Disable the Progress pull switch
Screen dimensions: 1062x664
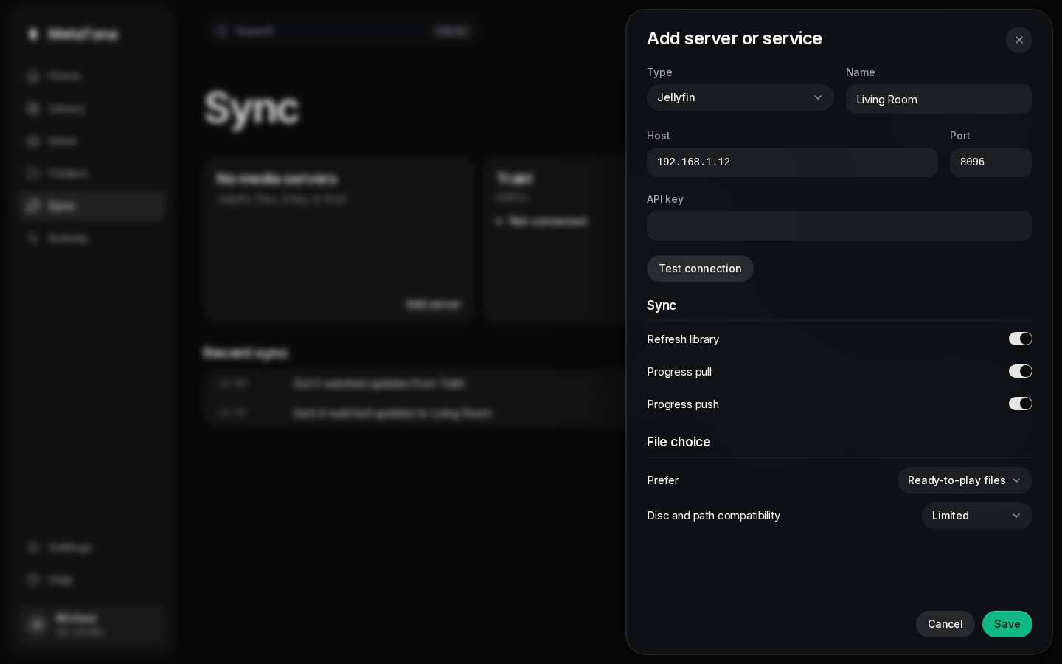(1020, 371)
